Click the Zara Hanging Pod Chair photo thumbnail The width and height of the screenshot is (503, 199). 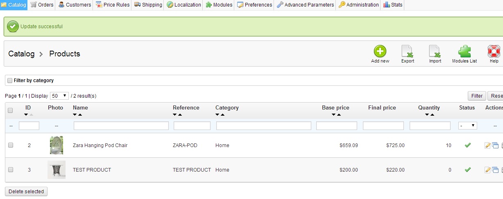click(57, 145)
